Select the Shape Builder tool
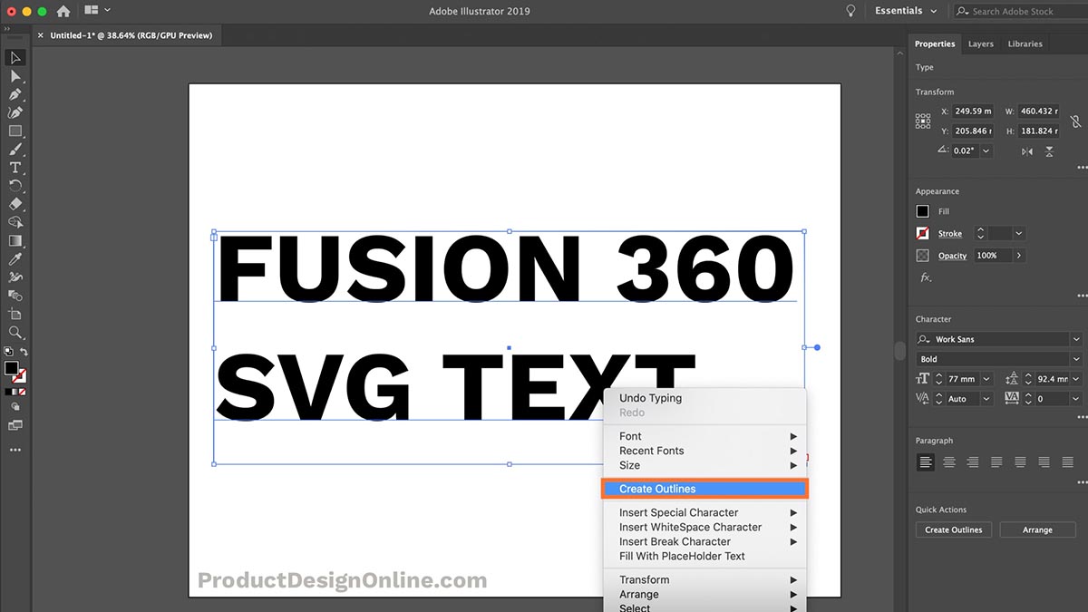This screenshot has height=612, width=1088. pos(15,222)
